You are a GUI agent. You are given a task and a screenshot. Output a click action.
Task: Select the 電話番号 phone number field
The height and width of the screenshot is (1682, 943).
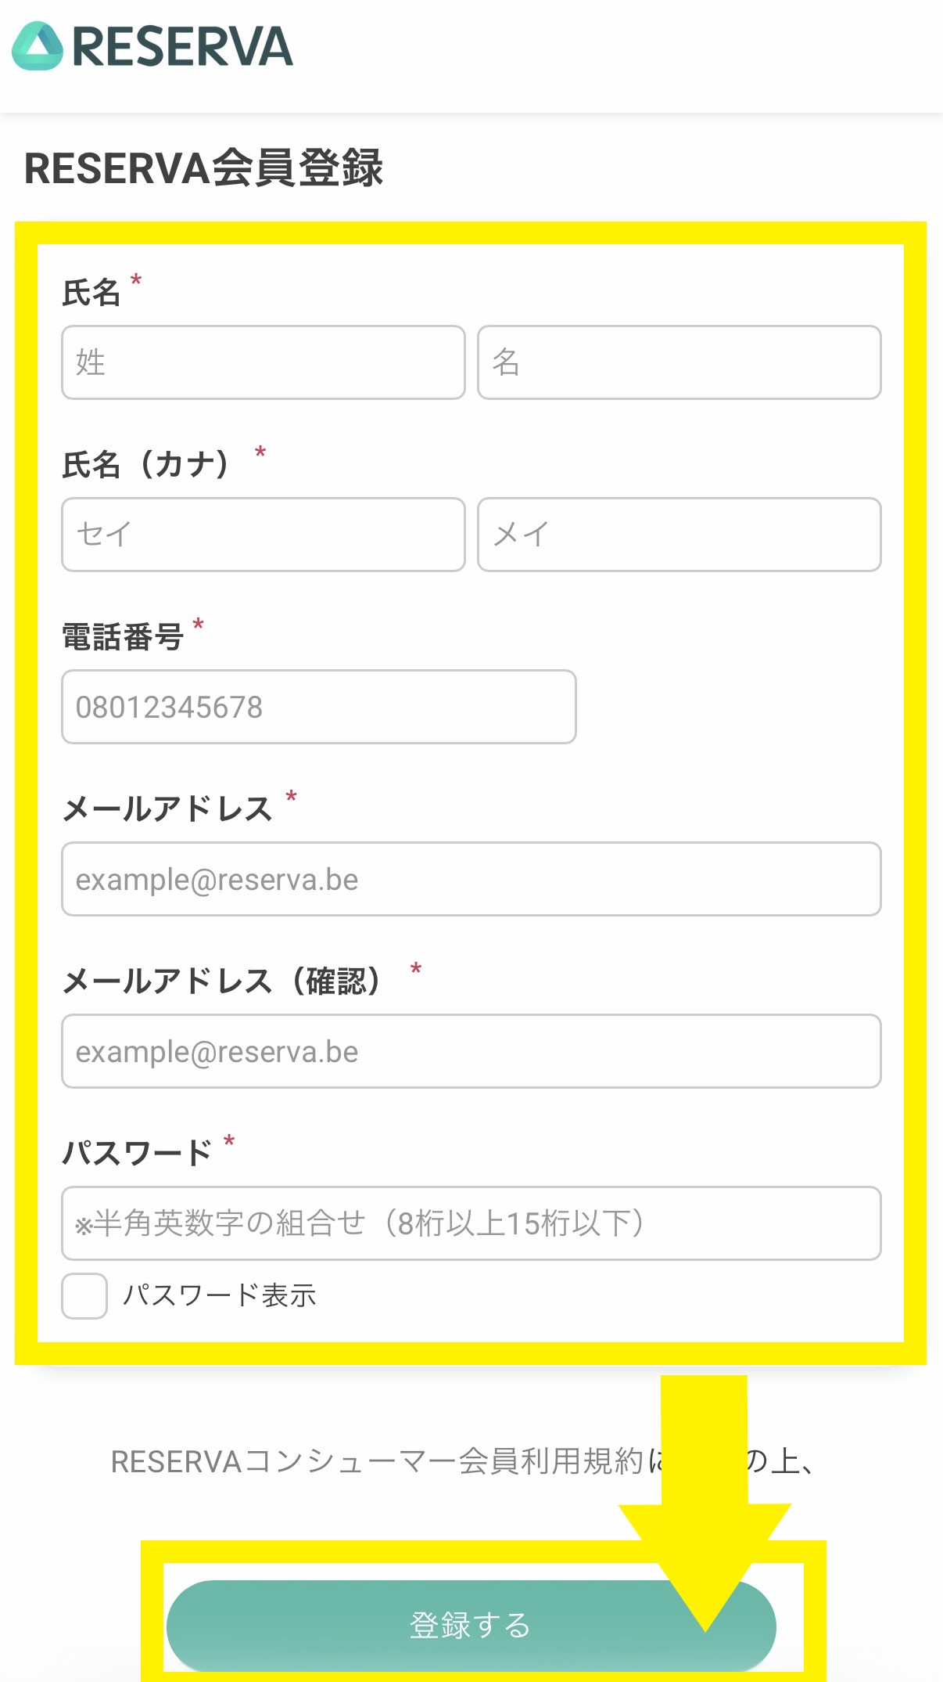319,707
